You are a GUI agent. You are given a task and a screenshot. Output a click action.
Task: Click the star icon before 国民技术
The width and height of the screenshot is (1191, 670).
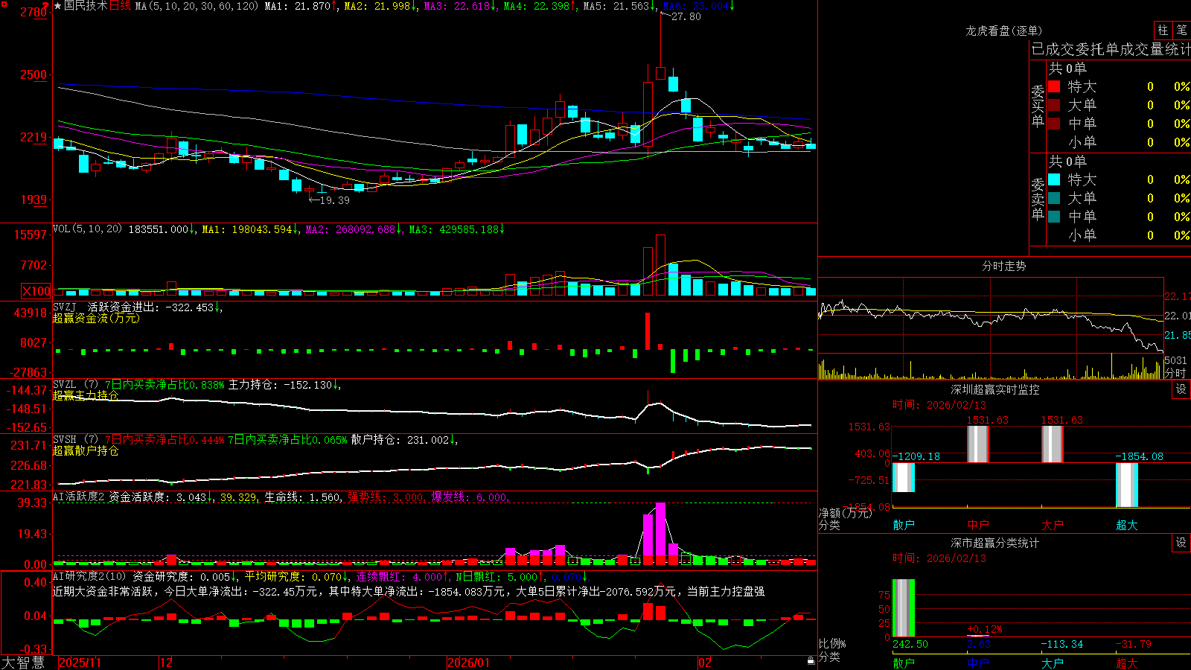coord(58,6)
